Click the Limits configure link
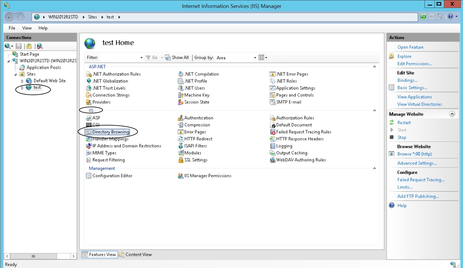This screenshot has width=463, height=268. (405, 187)
